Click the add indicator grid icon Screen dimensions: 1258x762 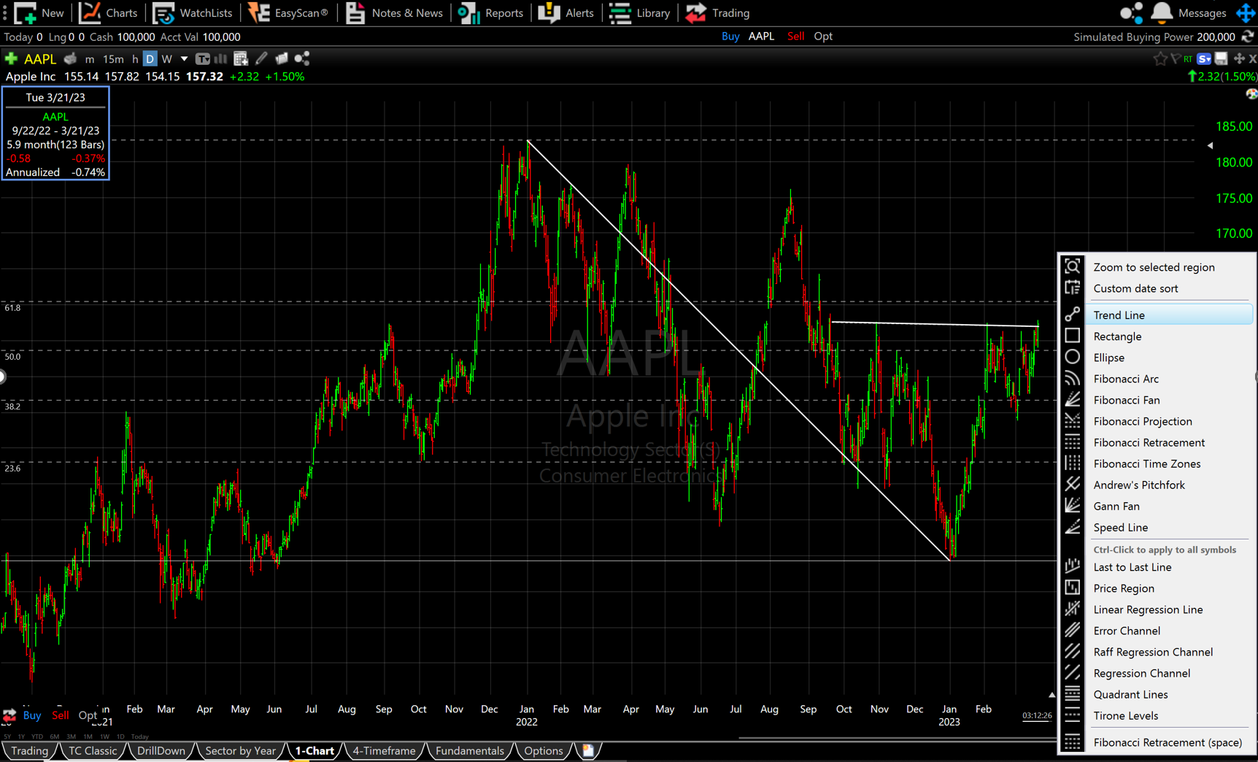click(x=241, y=58)
